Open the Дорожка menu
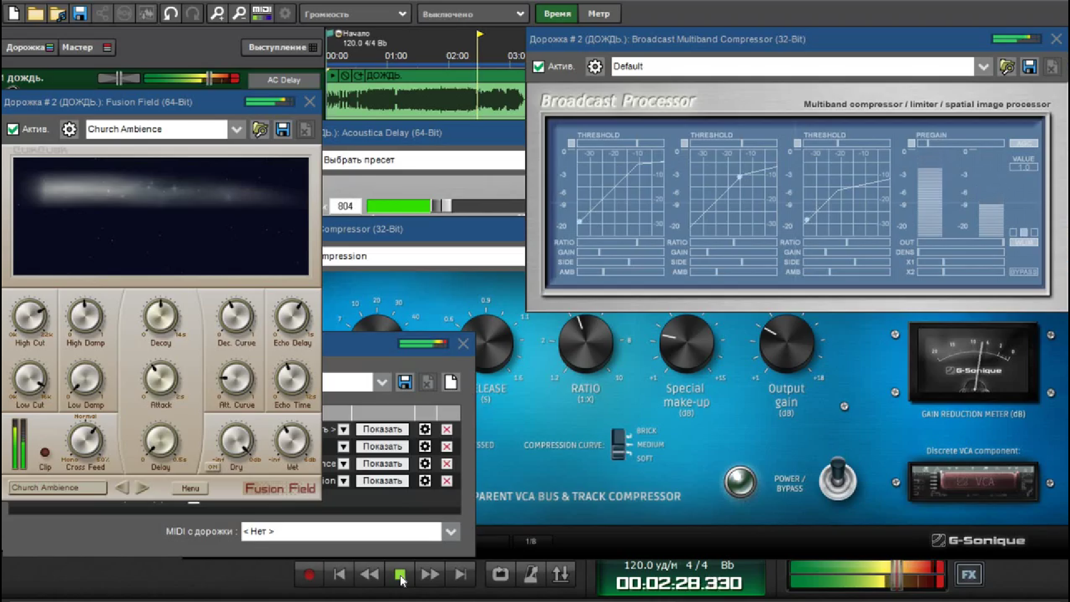The width and height of the screenshot is (1070, 602). (30, 47)
